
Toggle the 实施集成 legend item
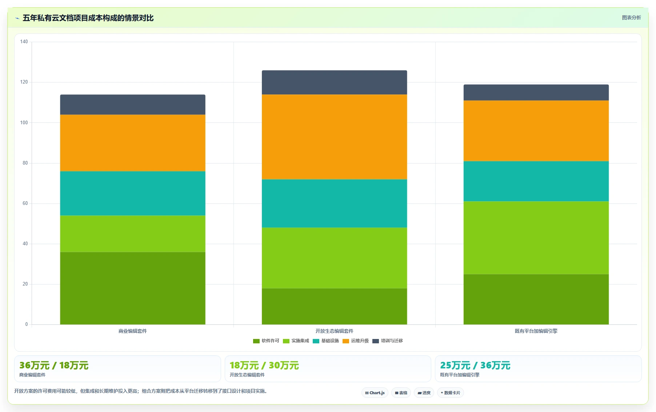coord(296,341)
